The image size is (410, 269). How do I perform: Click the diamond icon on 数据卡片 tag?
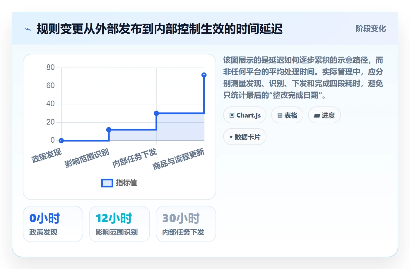tap(231, 137)
